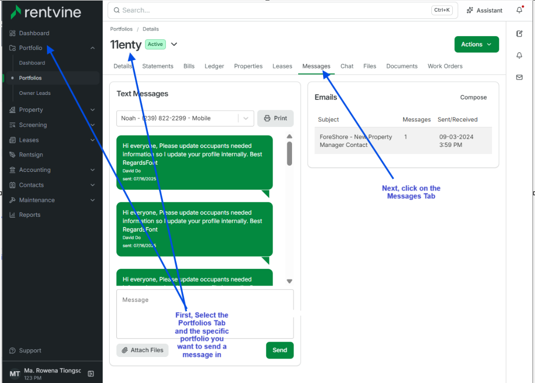Viewport: 535px width, 383px height.
Task: Click the Maintenance wrench icon
Action: click(13, 200)
